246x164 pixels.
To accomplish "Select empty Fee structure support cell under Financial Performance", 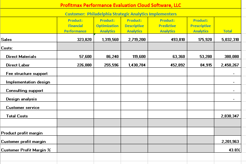I will [75, 72].
